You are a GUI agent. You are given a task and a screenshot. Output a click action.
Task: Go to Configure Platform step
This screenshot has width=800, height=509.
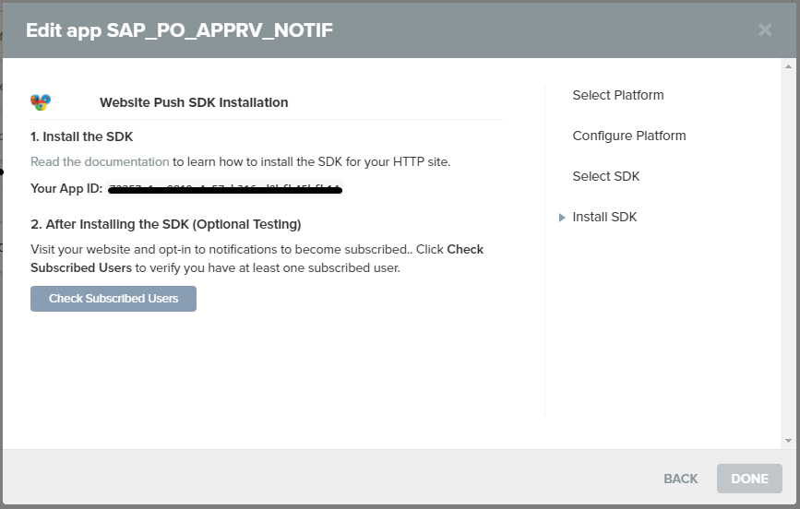[x=629, y=136]
